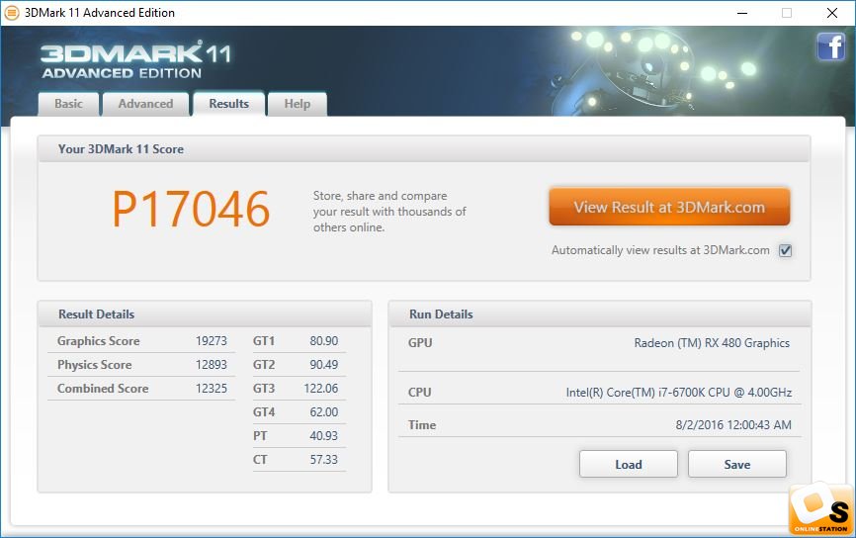Click the Combined Score label
This screenshot has width=856, height=538.
click(x=103, y=389)
